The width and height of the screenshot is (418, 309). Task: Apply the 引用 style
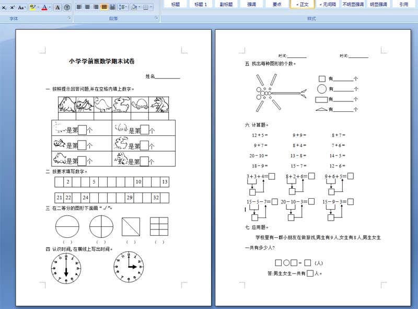(x=403, y=4)
